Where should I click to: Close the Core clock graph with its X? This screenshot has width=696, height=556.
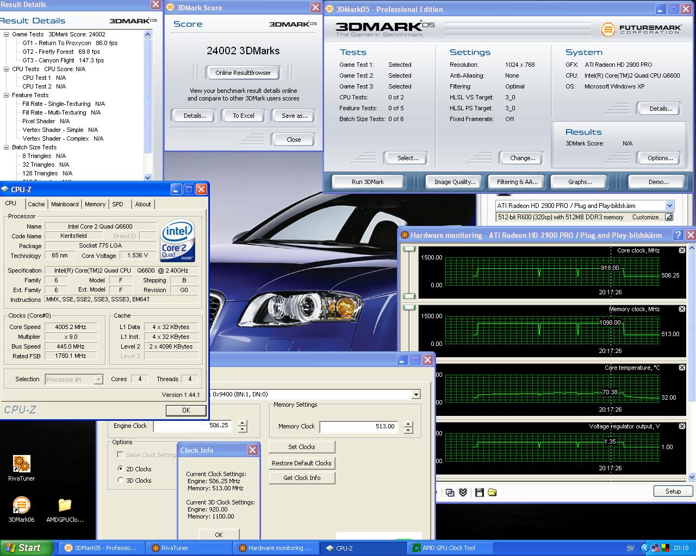point(682,250)
